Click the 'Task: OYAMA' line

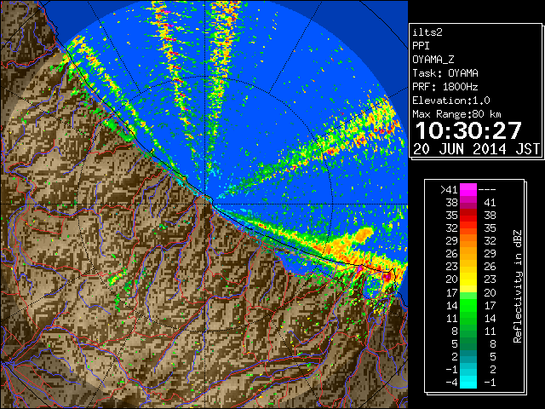click(x=445, y=73)
